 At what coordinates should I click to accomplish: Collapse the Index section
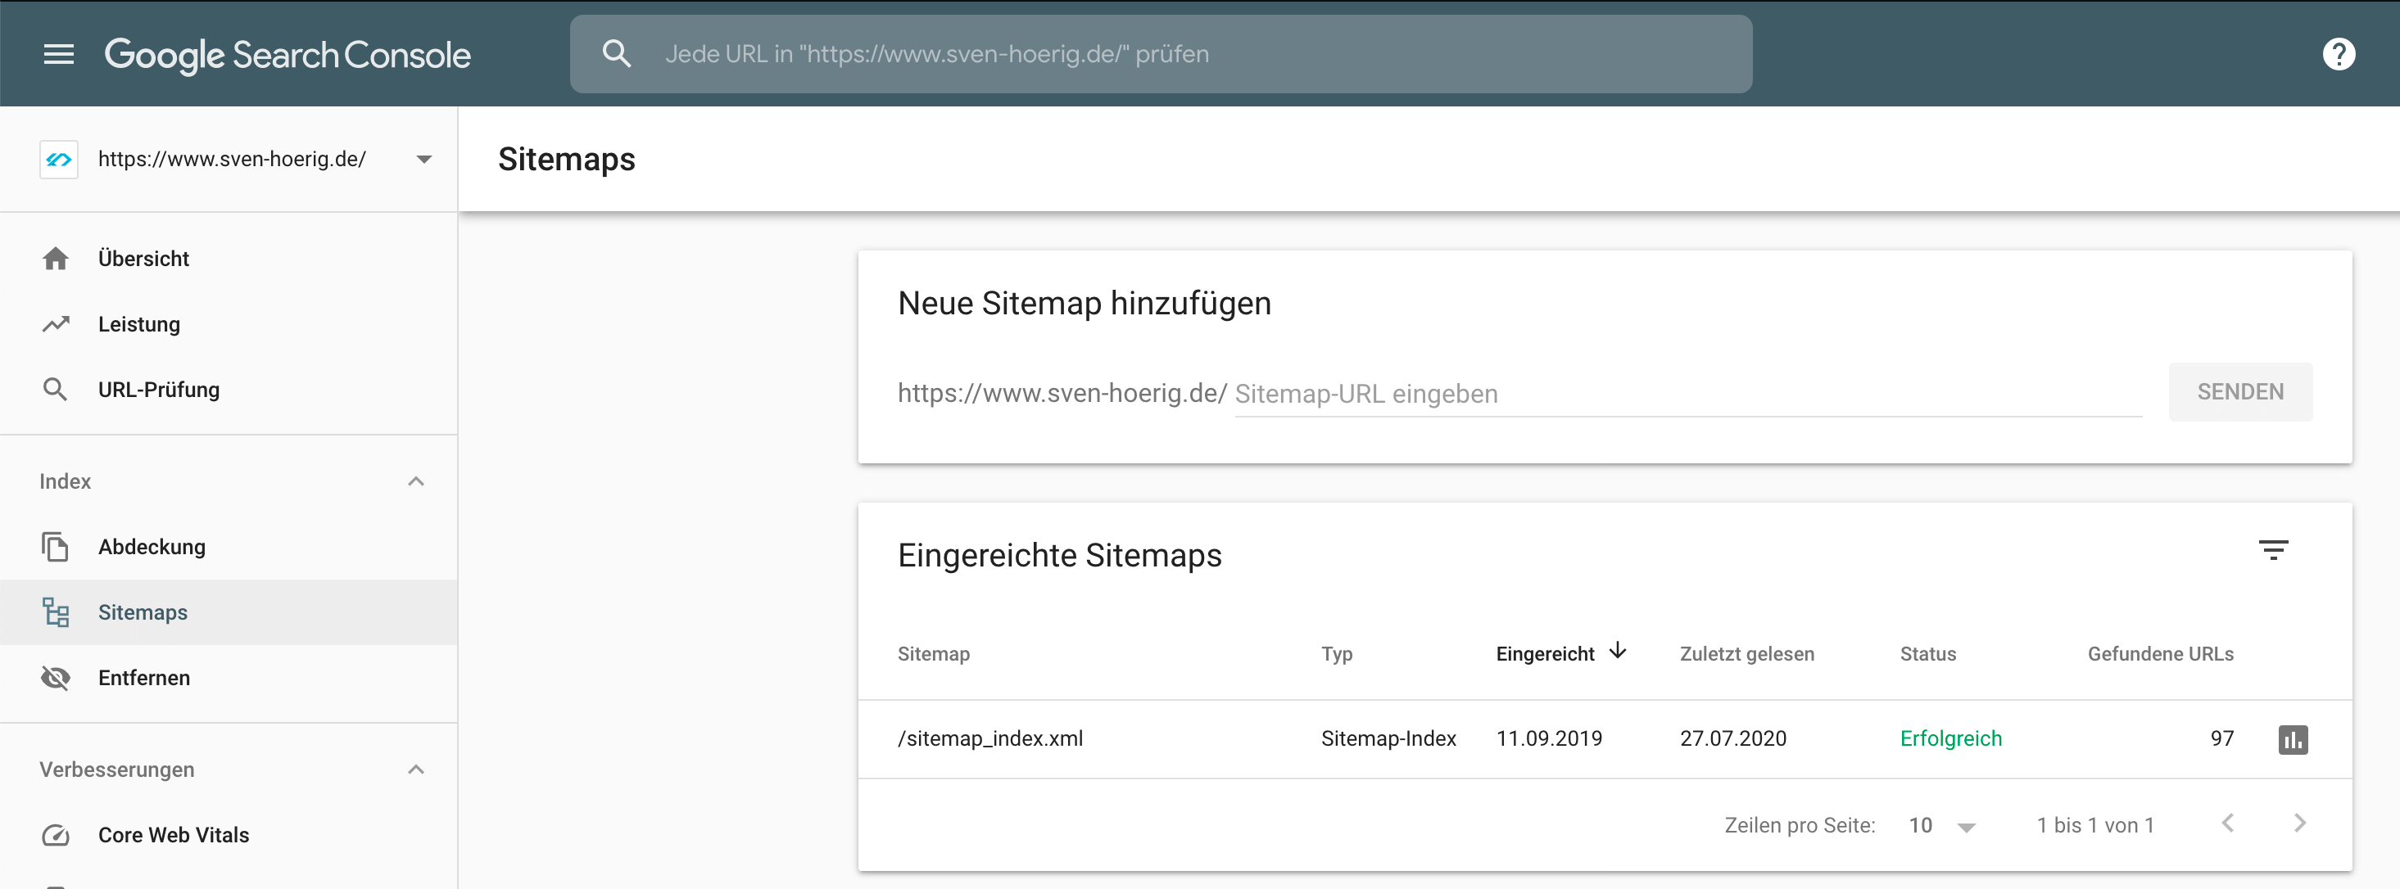click(x=416, y=481)
